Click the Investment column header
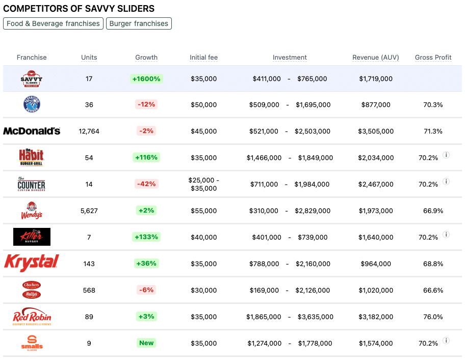 pyautogui.click(x=290, y=57)
